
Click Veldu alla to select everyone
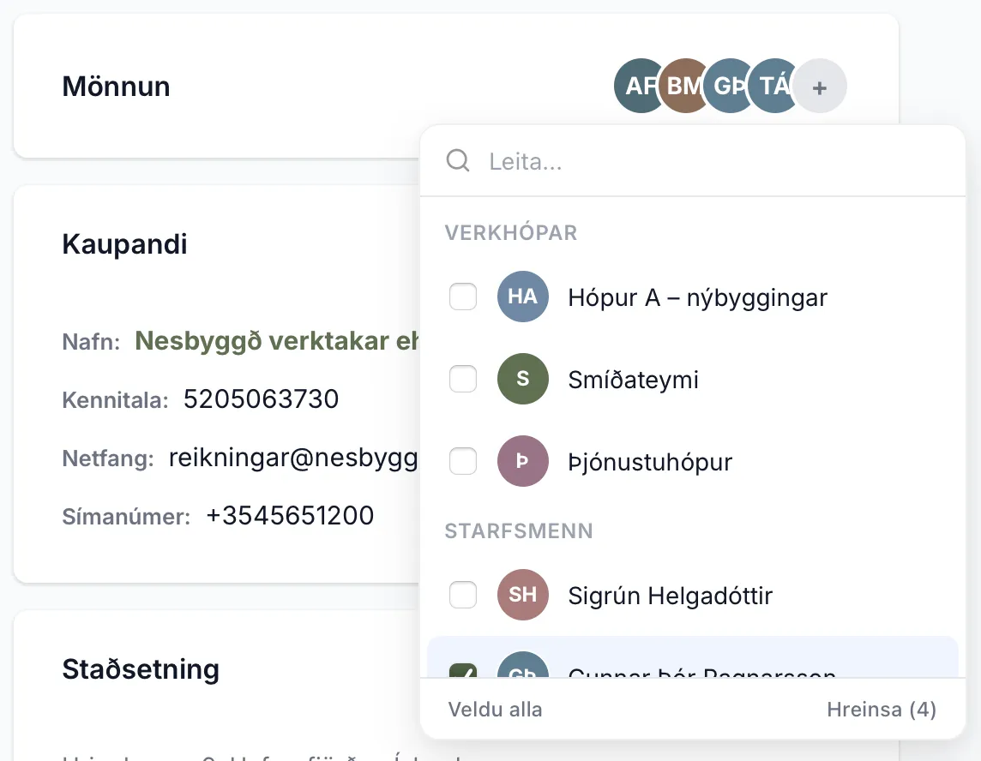495,710
